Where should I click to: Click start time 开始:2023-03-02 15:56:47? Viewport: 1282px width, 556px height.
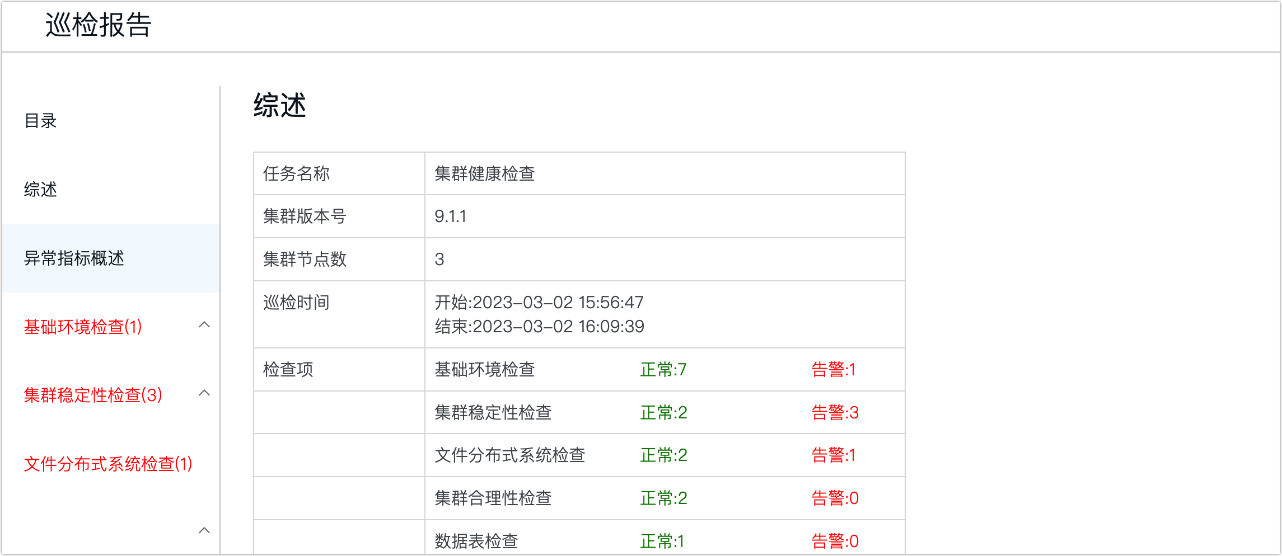coord(539,303)
